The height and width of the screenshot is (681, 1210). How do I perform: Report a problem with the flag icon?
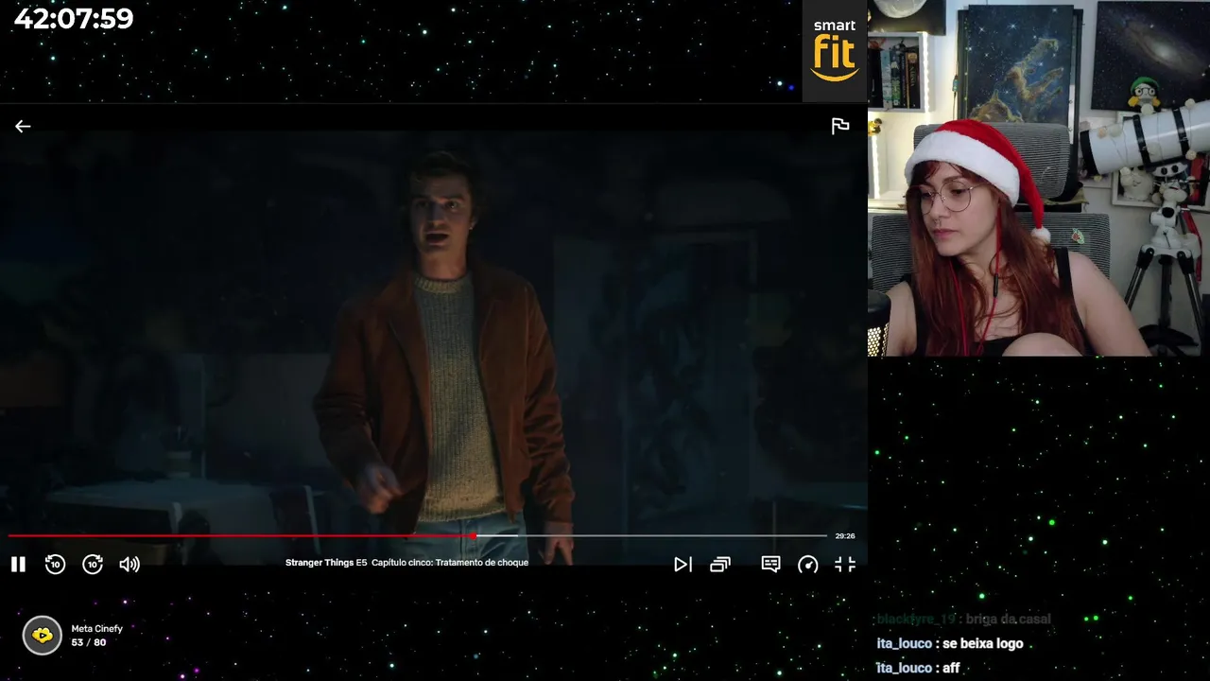click(840, 126)
